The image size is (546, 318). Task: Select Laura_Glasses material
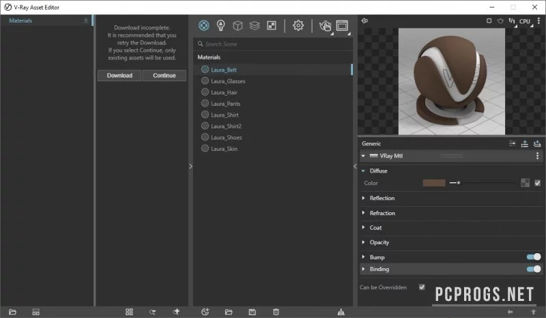point(274,81)
